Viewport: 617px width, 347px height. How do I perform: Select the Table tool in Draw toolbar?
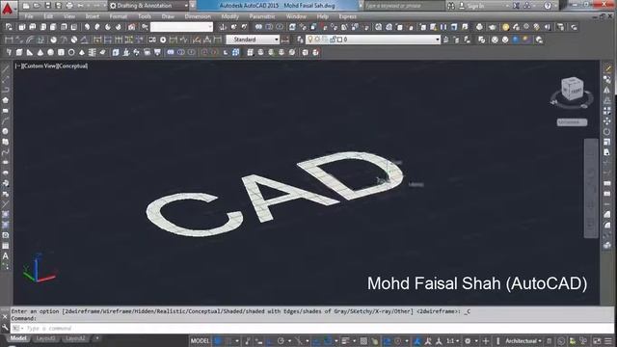pyautogui.click(x=5, y=246)
